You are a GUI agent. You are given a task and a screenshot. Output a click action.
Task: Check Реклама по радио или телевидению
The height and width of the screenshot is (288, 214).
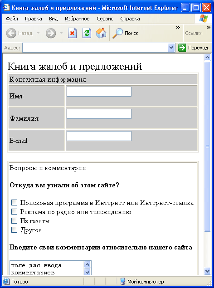click(x=14, y=212)
